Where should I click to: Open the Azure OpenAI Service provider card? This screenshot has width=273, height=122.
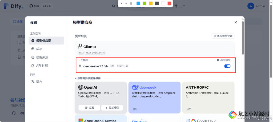[101, 119]
